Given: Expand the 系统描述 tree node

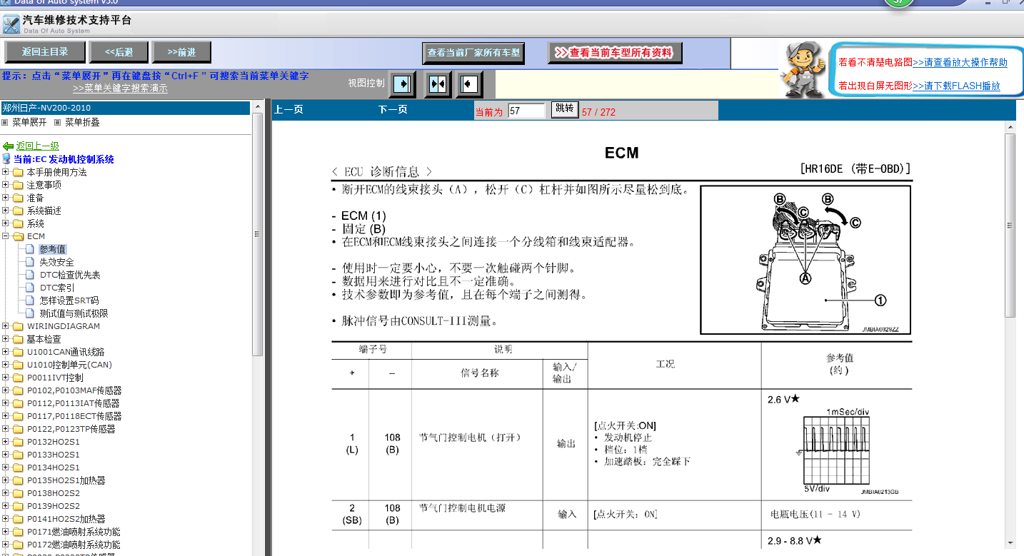Looking at the screenshot, I should click(6, 211).
